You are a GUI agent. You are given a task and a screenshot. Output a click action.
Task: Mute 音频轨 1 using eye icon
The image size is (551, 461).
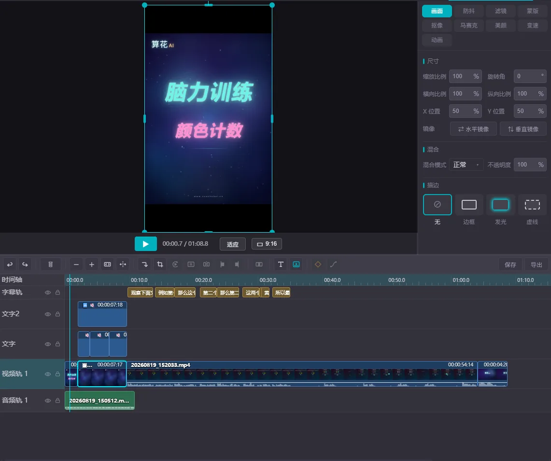pyautogui.click(x=48, y=401)
